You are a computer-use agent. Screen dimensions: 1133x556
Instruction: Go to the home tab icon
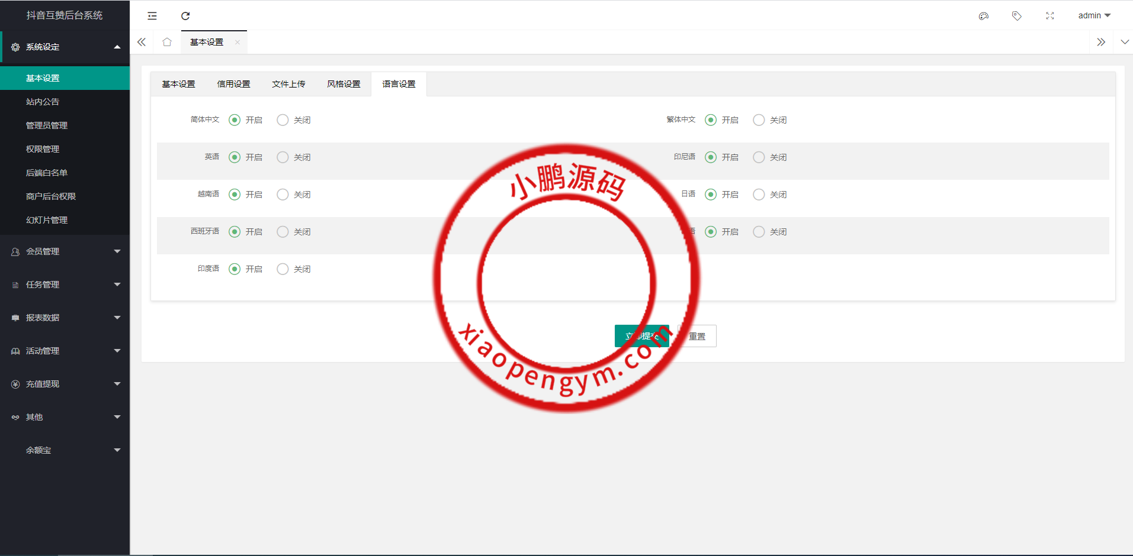tap(167, 42)
